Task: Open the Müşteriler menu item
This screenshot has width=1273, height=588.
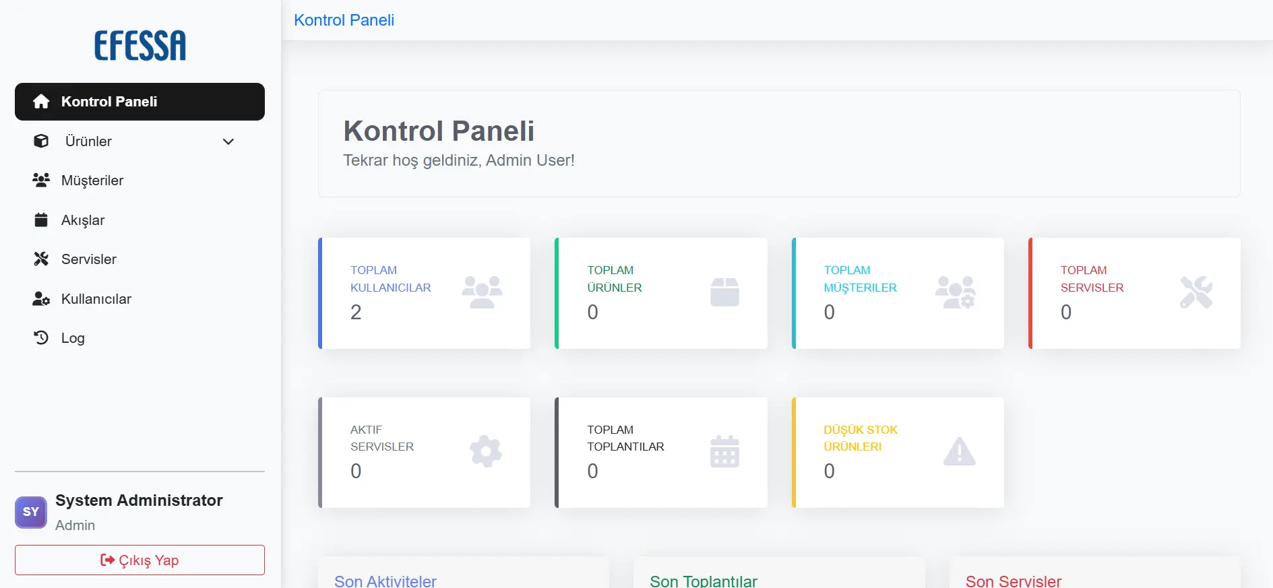Action: [92, 181]
